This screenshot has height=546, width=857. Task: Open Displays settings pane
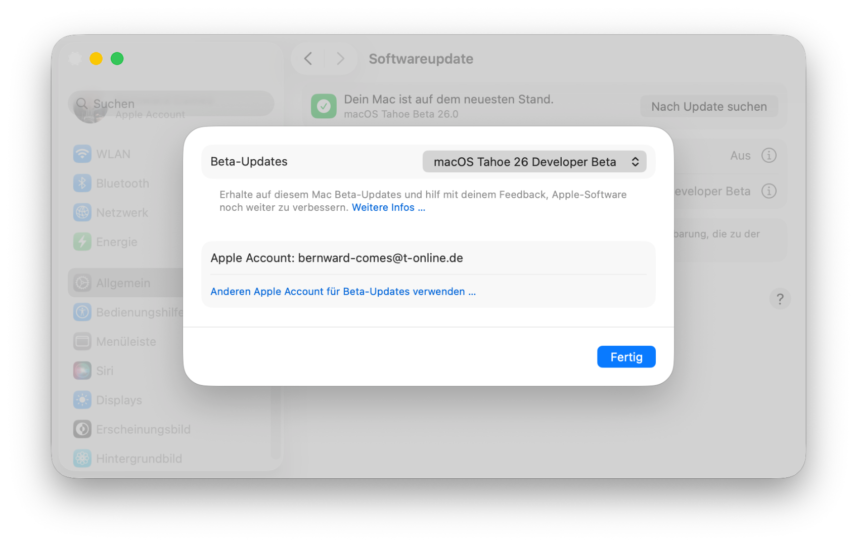point(119,400)
